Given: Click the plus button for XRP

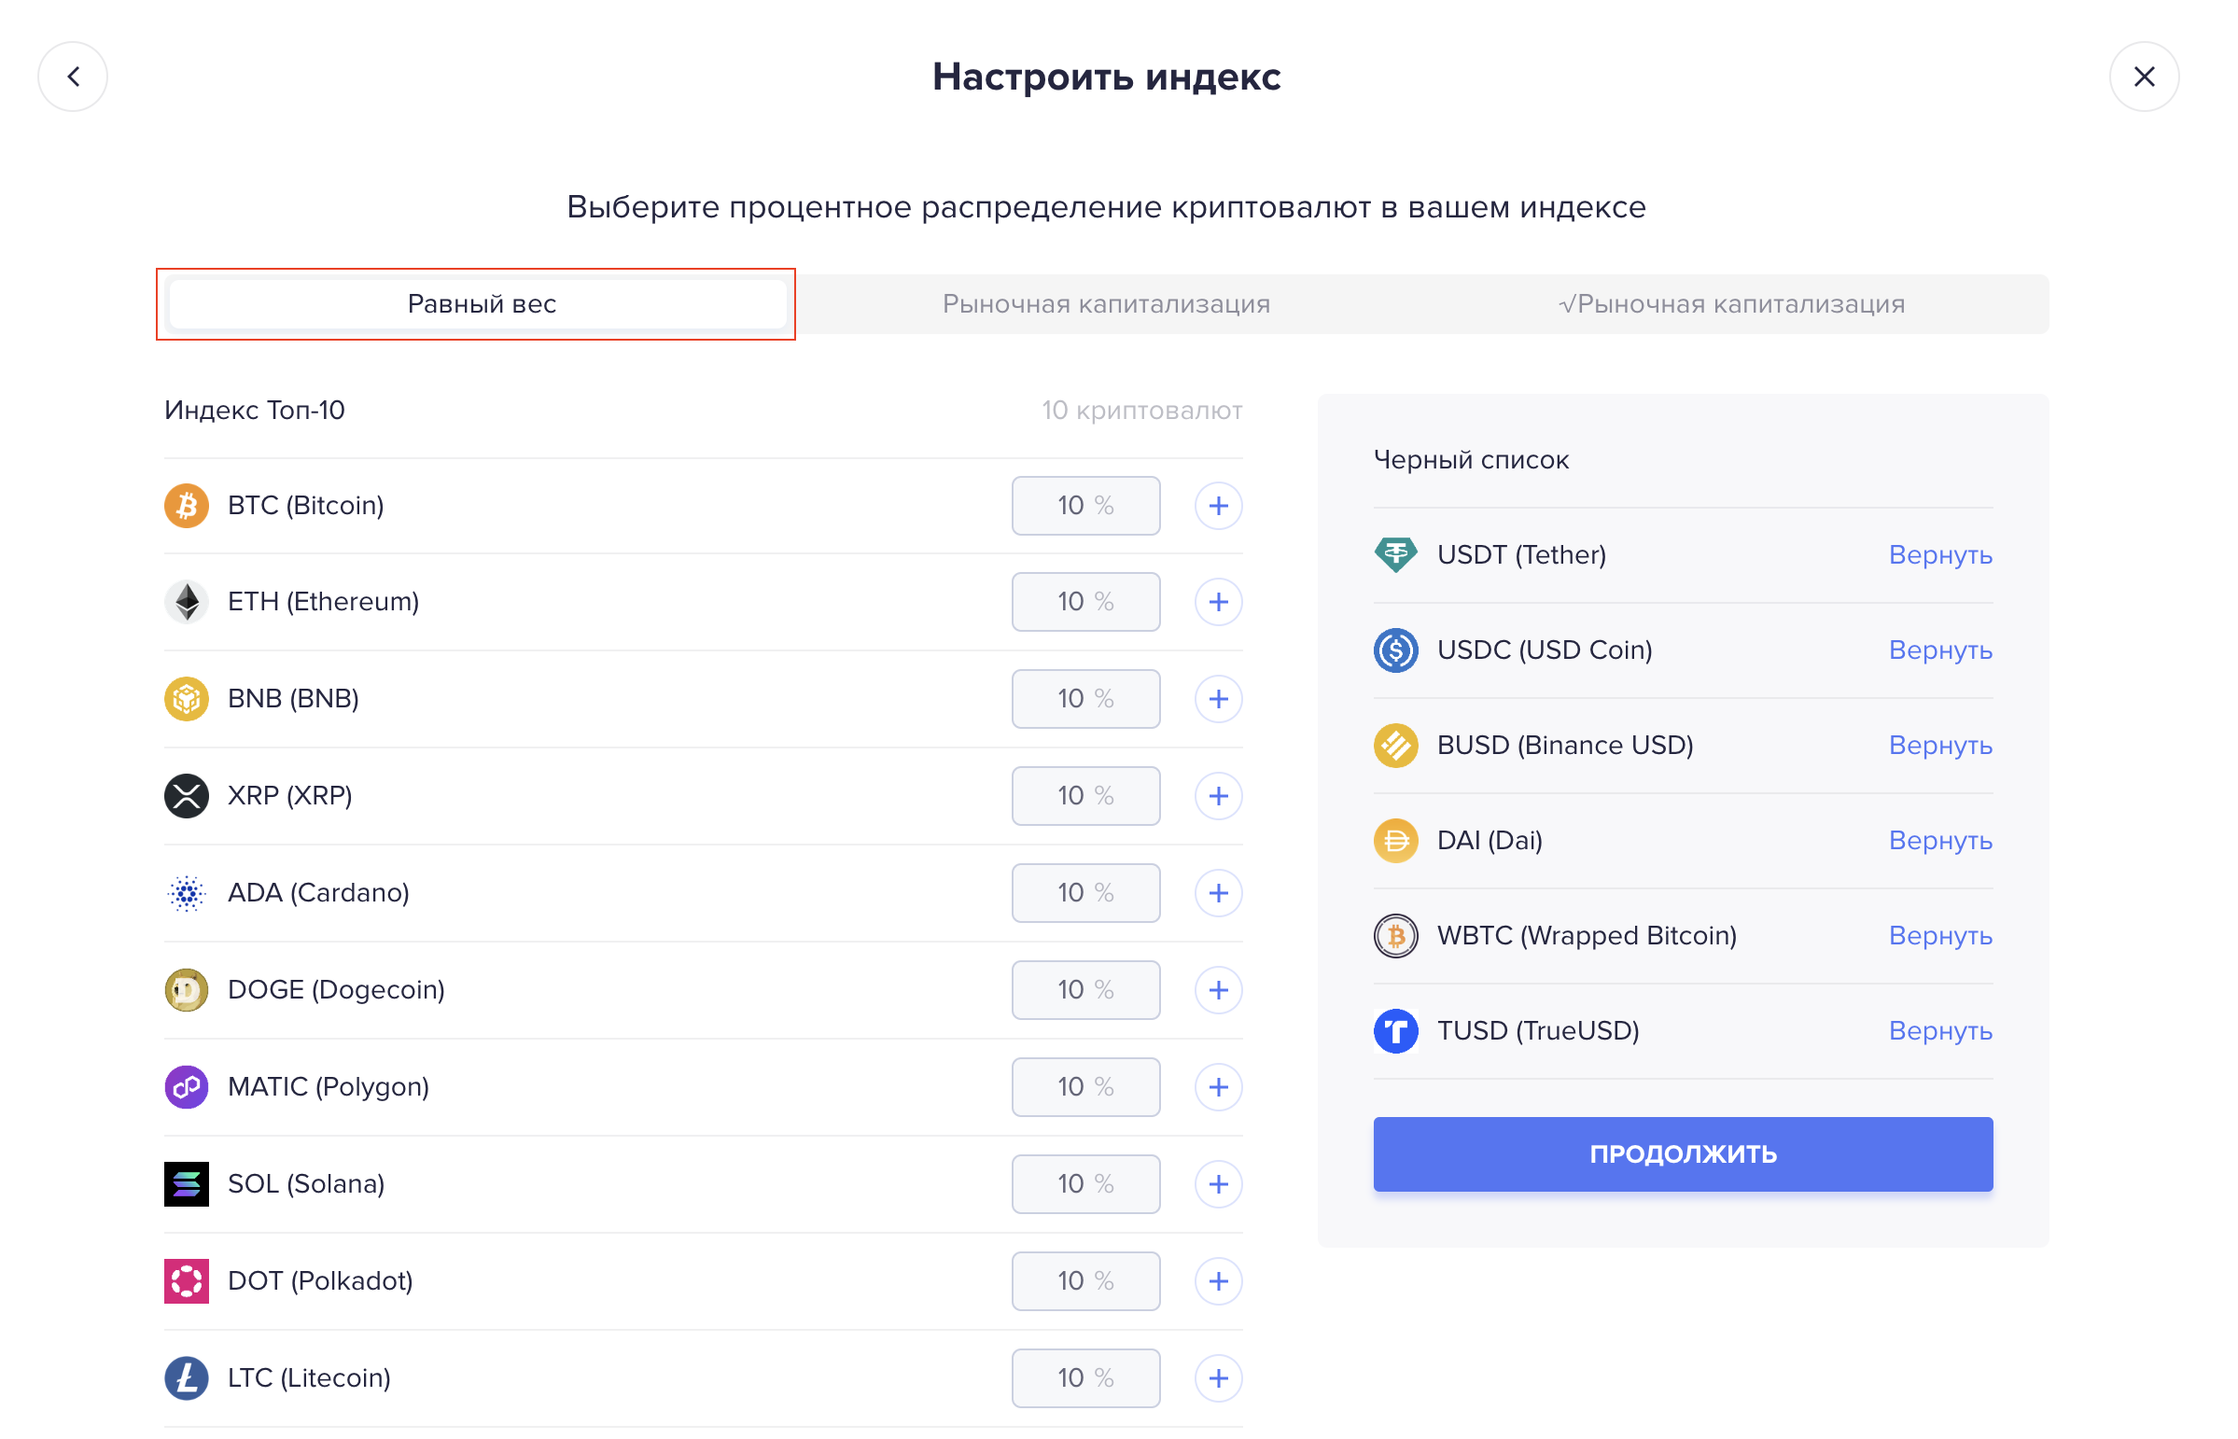Looking at the screenshot, I should coord(1218,796).
